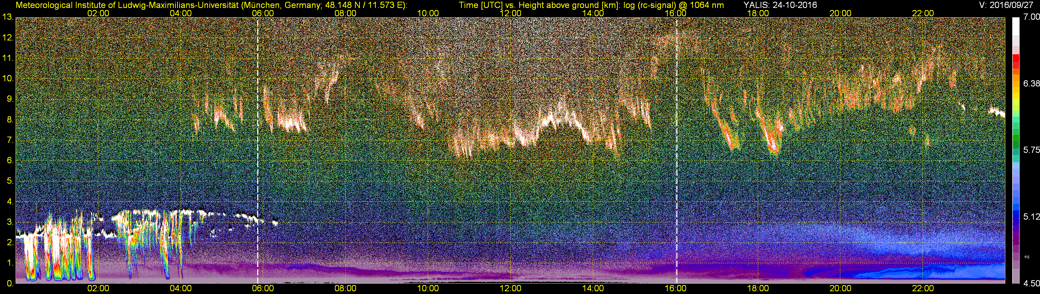1040x294 pixels.
Task: Choose the 16:00 label on the top time axis
Action: tap(675, 13)
